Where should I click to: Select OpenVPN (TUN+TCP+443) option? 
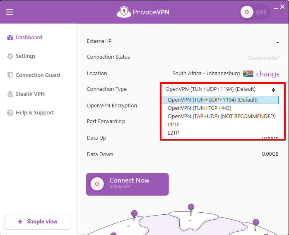199,108
